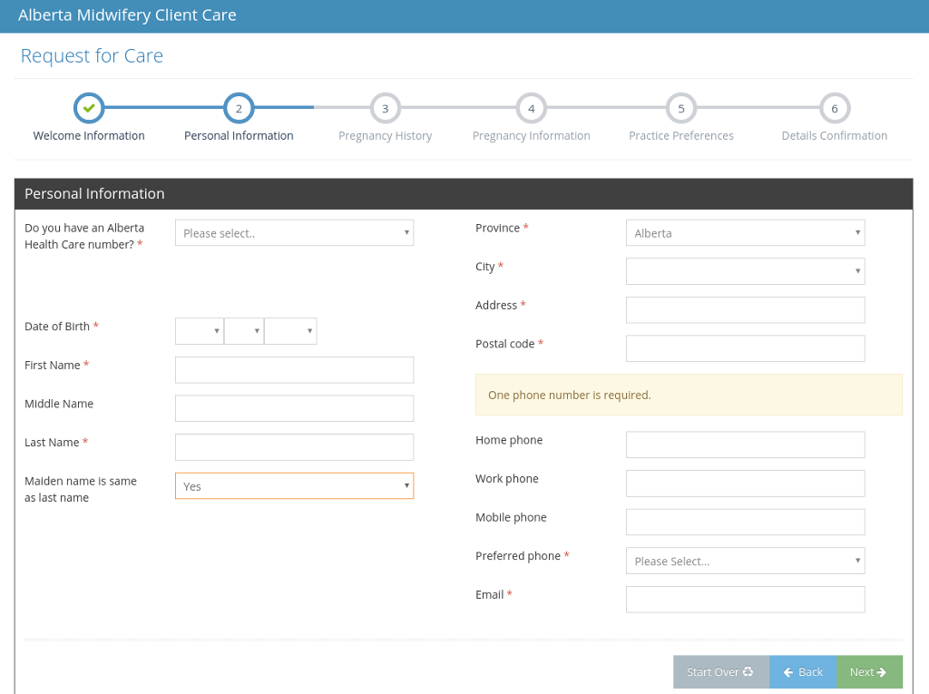Click the Start Over button
This screenshot has height=694, width=929.
(721, 672)
